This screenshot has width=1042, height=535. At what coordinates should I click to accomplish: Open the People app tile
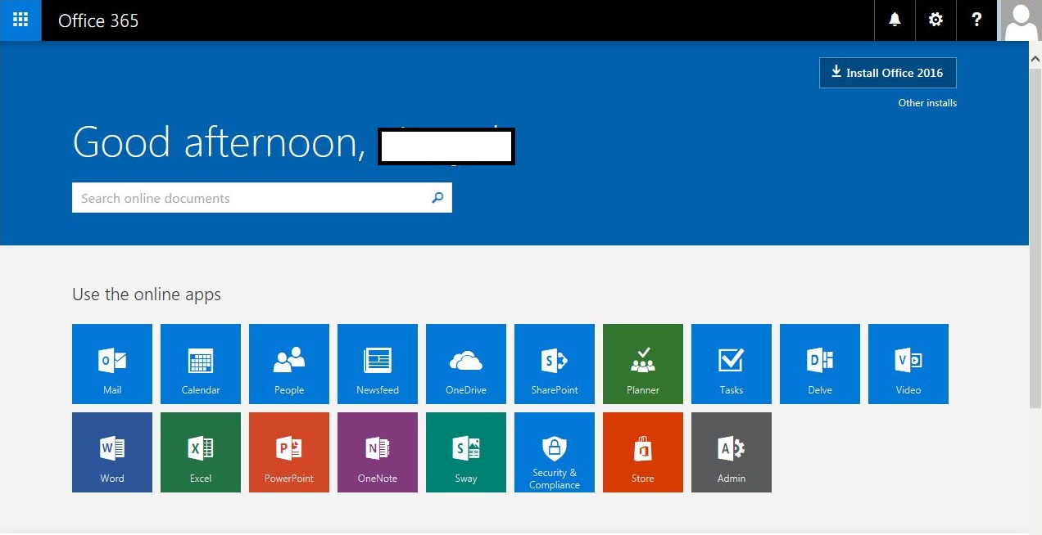289,364
